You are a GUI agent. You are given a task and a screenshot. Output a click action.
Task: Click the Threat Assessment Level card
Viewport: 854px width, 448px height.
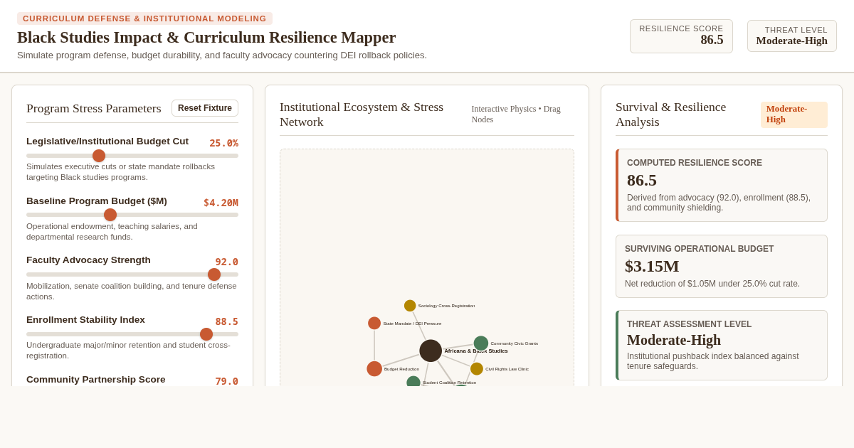pos(722,345)
